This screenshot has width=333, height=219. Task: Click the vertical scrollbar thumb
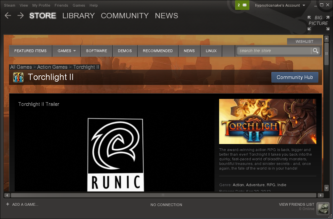coord(327,53)
